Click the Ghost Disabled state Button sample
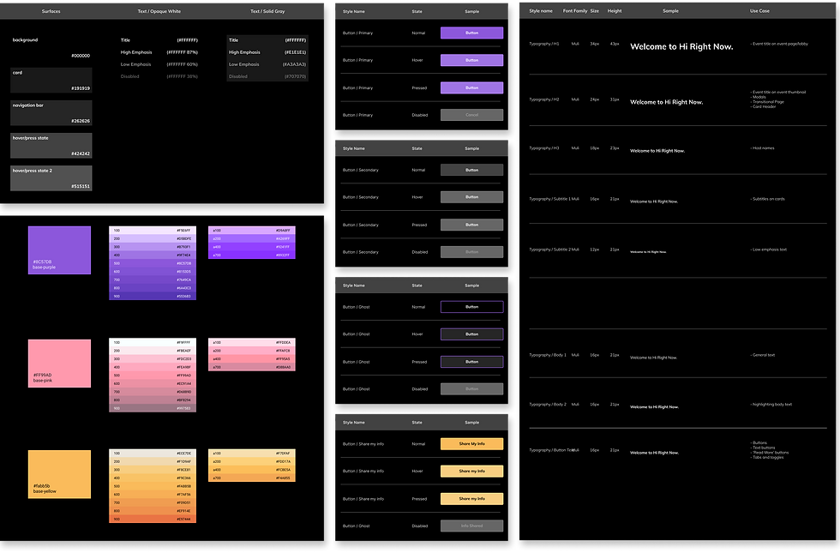The height and width of the screenshot is (553, 840). point(471,389)
